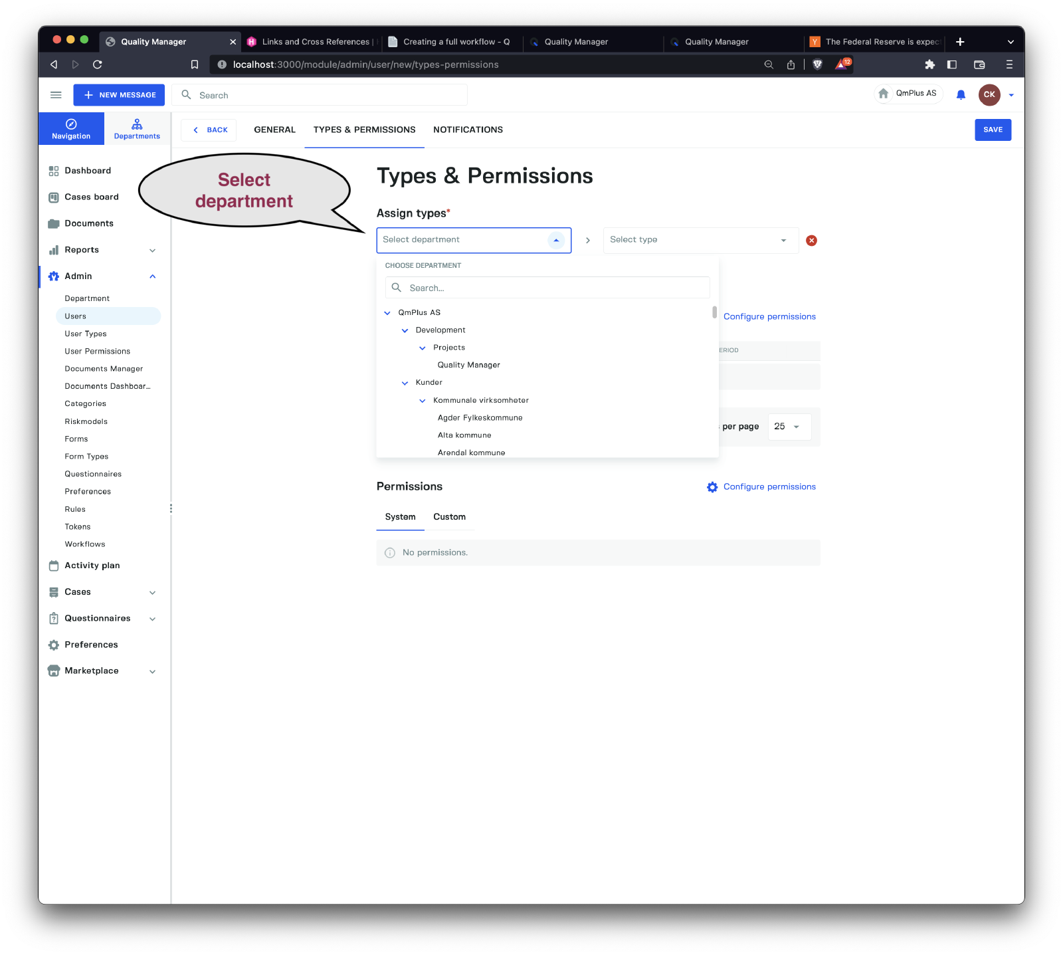Click the CK user avatar
The height and width of the screenshot is (955, 1063).
tap(989, 94)
